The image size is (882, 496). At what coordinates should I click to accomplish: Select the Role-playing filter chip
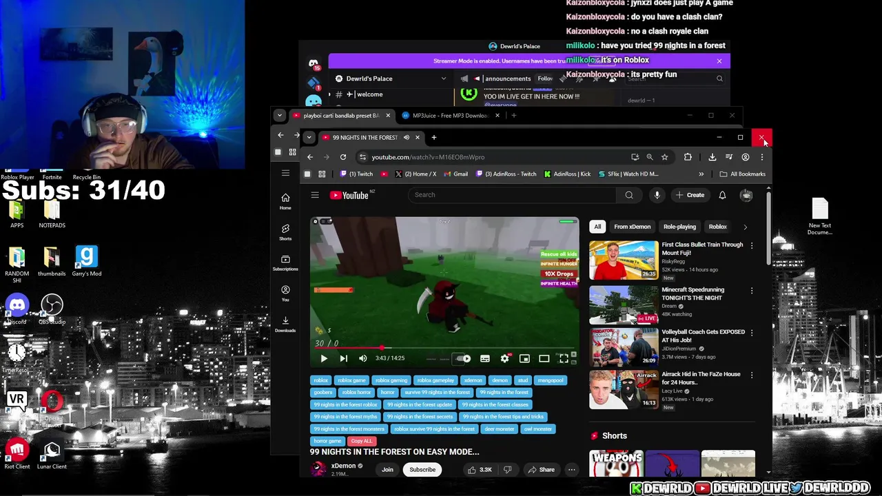point(679,227)
